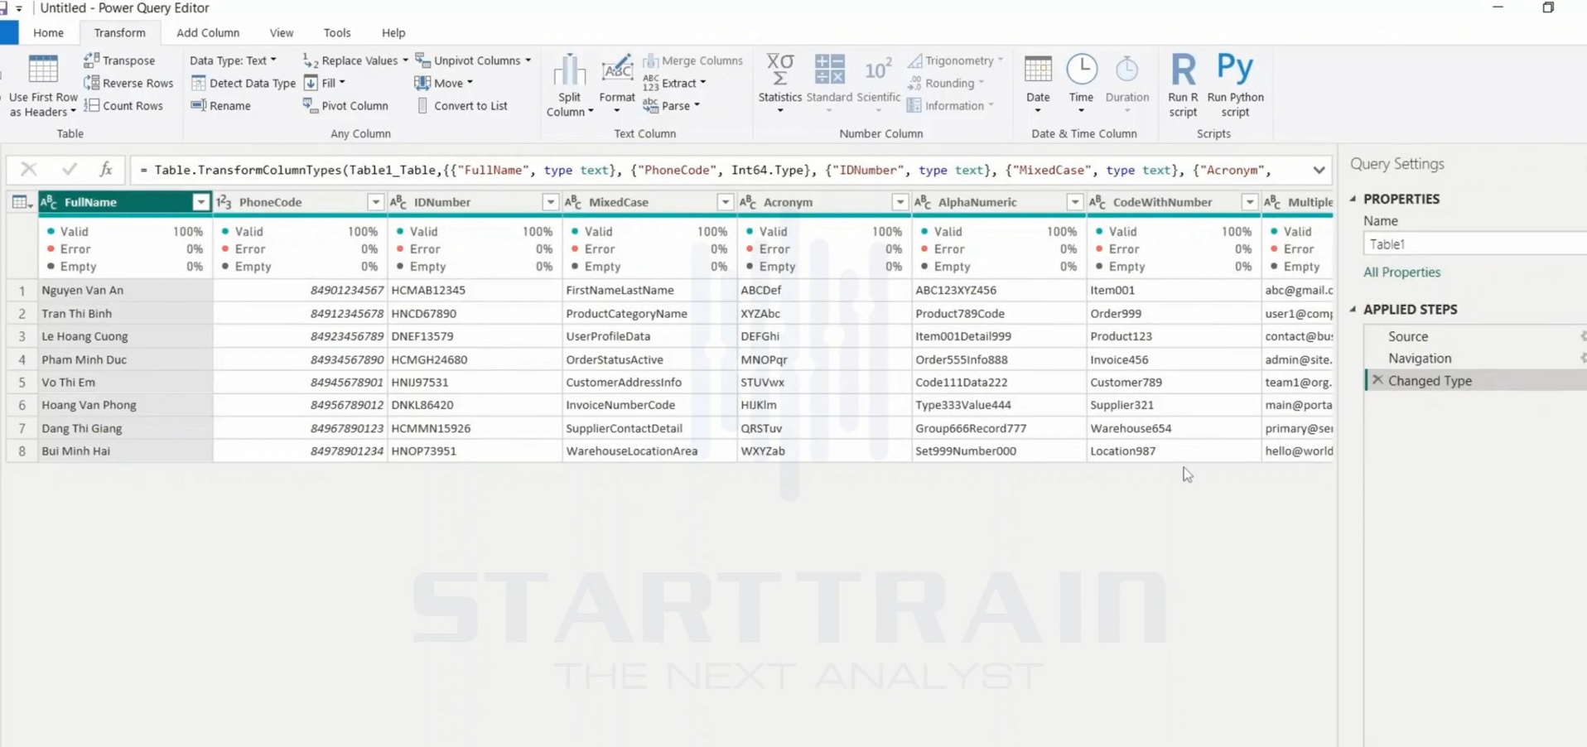Switch to the Home tab
Screen dimensions: 1587x747
(x=48, y=32)
